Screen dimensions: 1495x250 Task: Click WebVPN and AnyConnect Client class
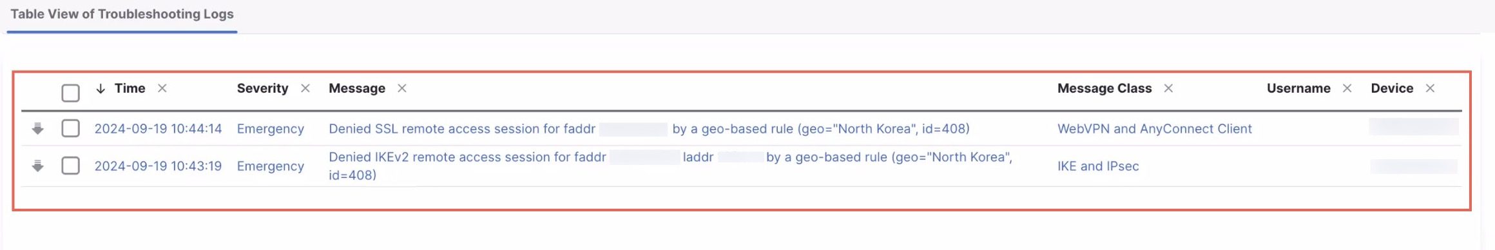pyautogui.click(x=1154, y=129)
